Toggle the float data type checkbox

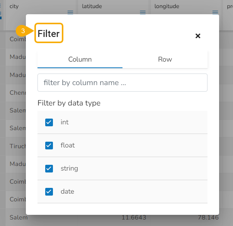49,146
